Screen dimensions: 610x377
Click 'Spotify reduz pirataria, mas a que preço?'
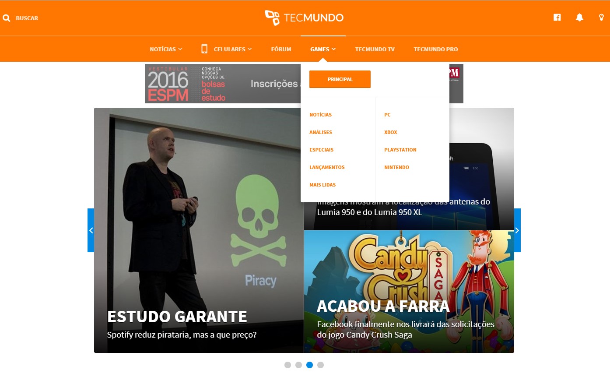click(x=182, y=335)
